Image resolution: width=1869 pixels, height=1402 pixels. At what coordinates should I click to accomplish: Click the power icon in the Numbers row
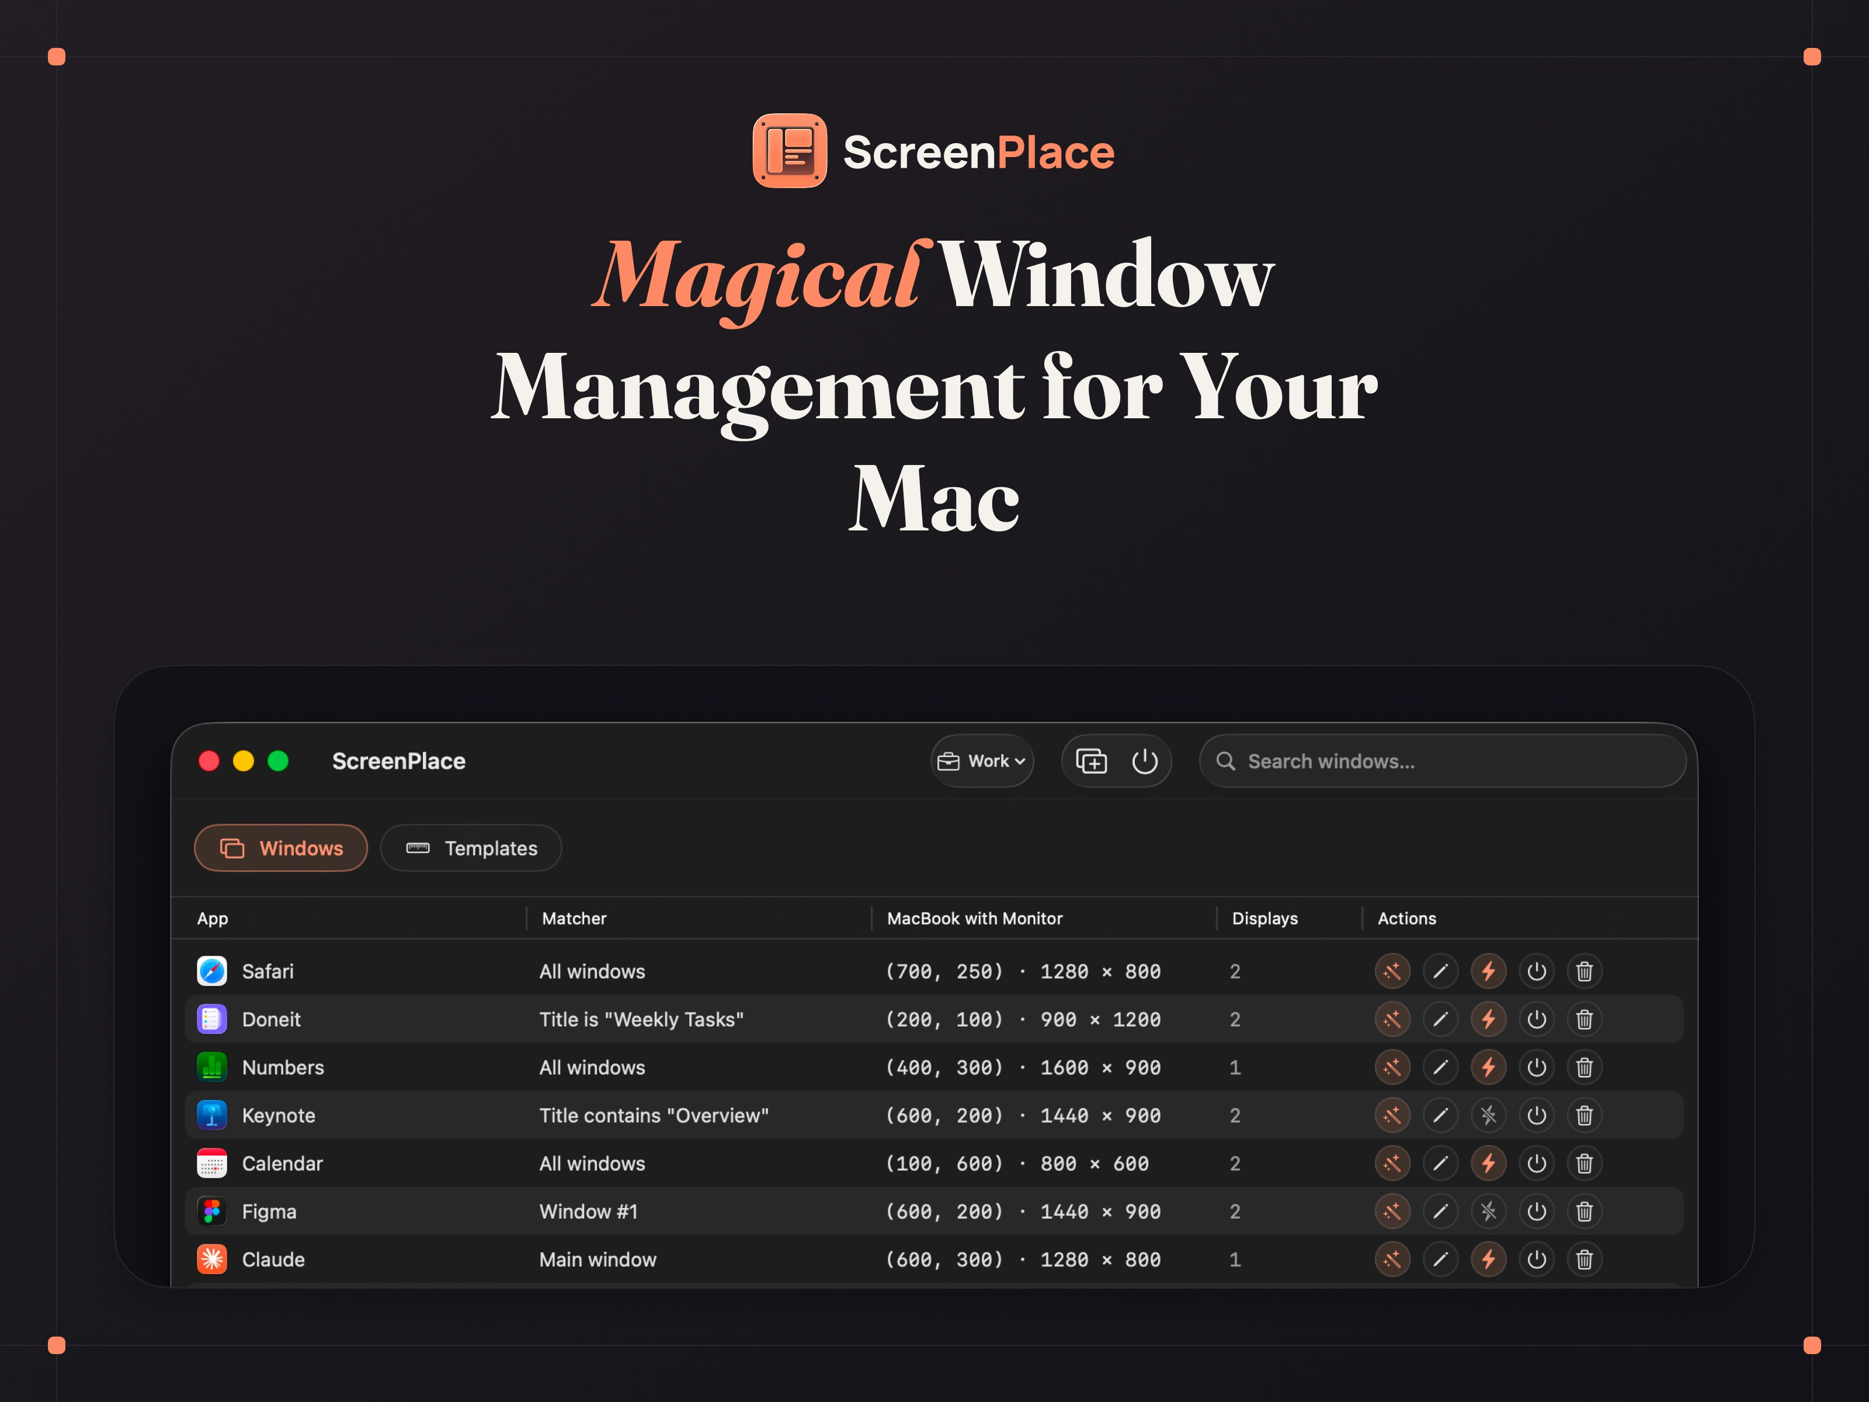[x=1537, y=1067]
